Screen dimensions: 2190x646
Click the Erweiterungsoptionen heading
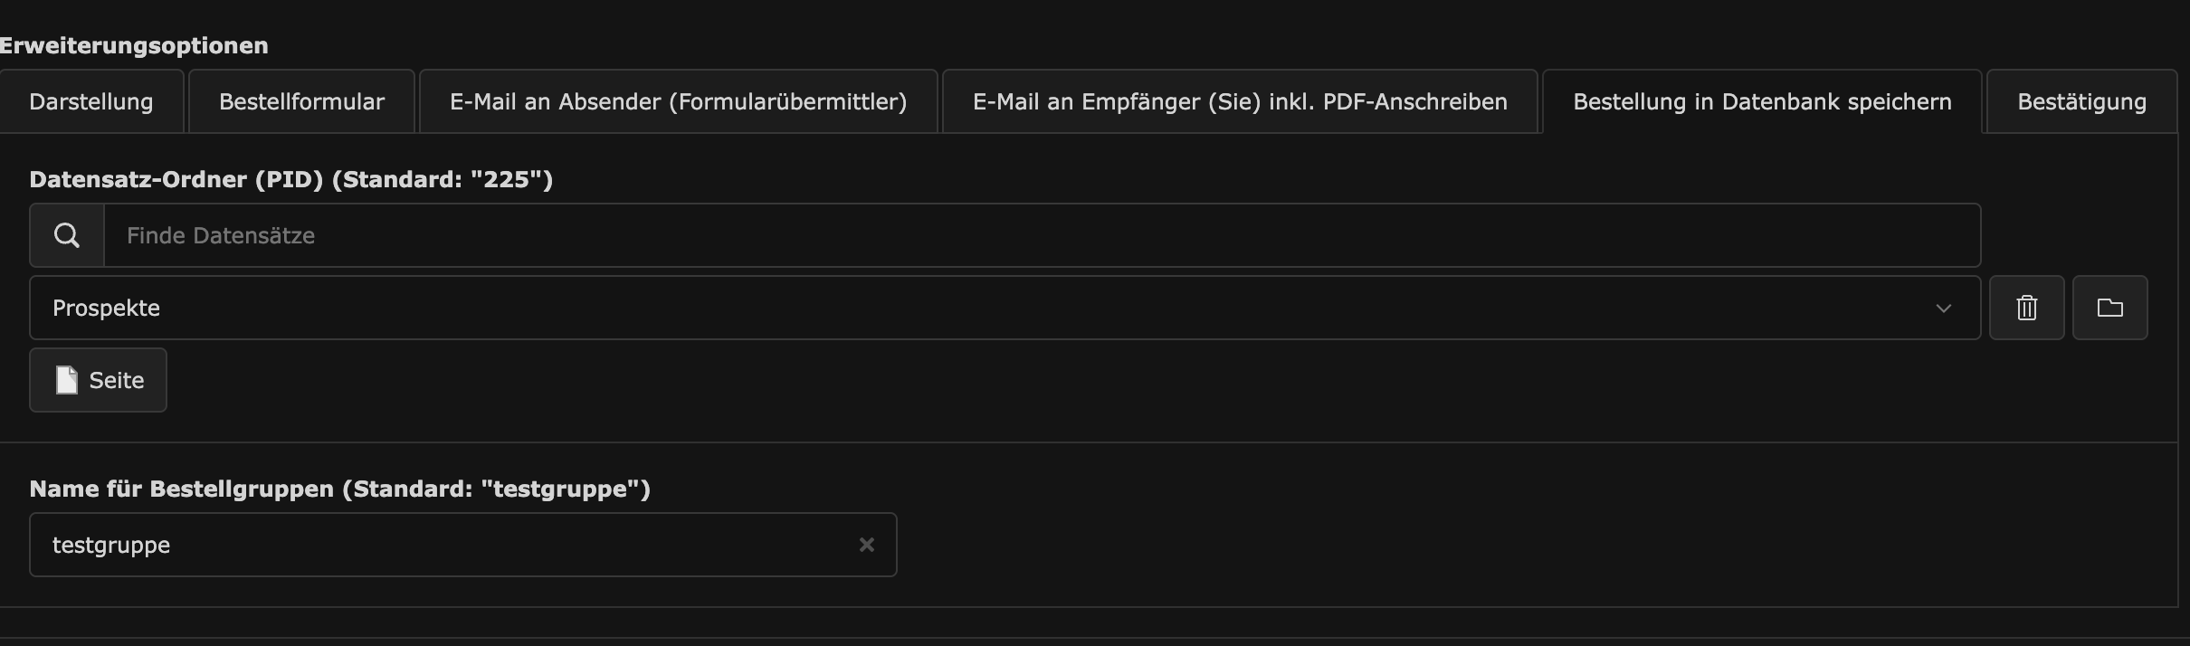click(134, 45)
